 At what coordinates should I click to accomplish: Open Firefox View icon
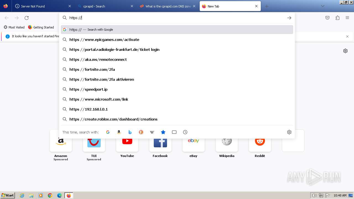(x=6, y=6)
